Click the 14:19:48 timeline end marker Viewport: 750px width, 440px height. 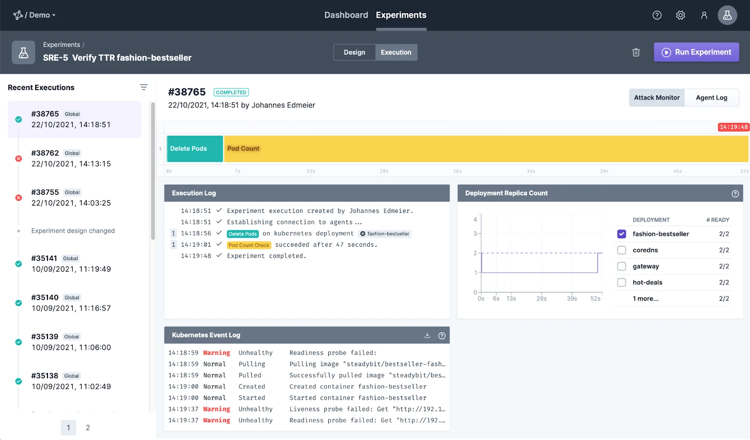[734, 127]
